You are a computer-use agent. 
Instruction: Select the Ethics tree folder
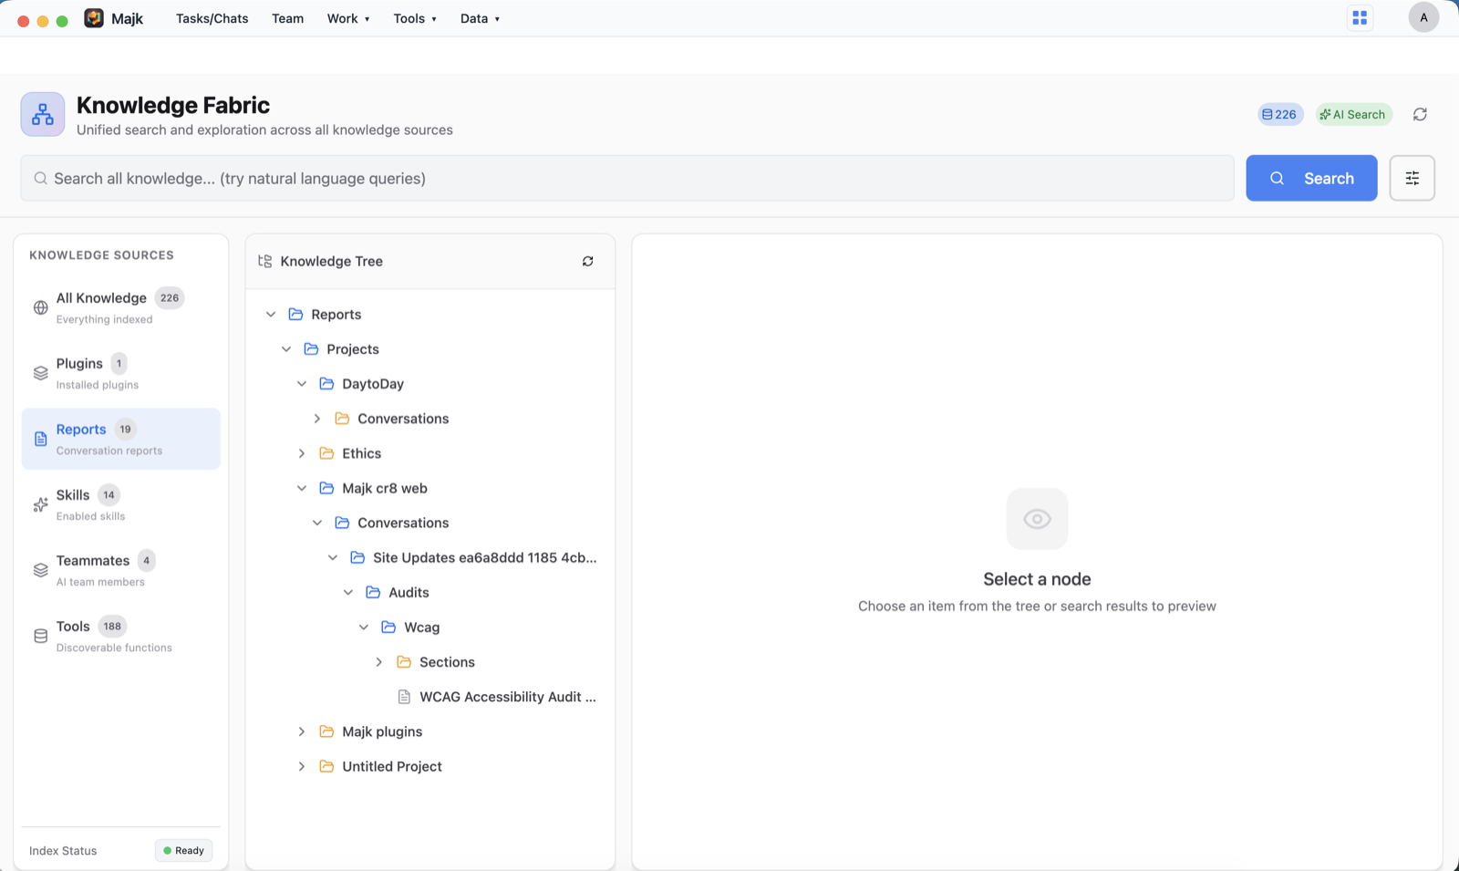[362, 453]
